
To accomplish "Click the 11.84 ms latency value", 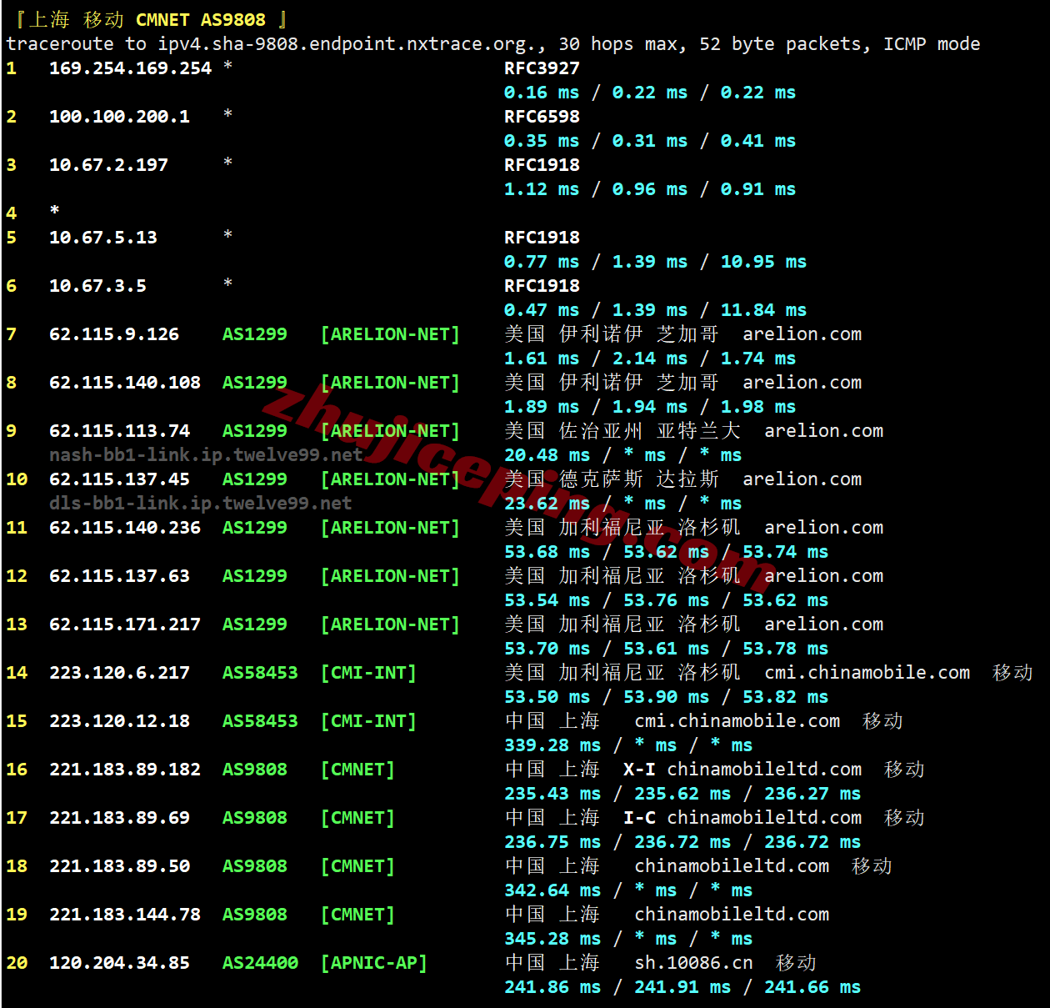I will point(764,310).
